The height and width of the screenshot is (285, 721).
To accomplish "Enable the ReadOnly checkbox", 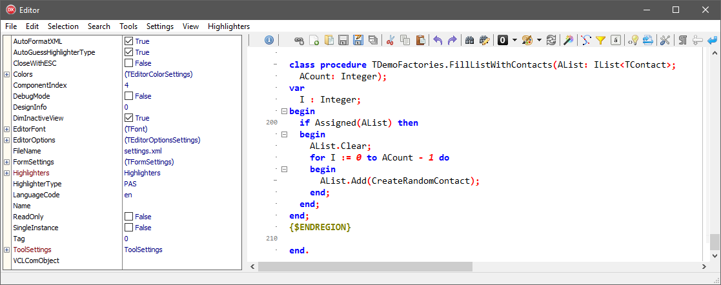I will [x=128, y=217].
